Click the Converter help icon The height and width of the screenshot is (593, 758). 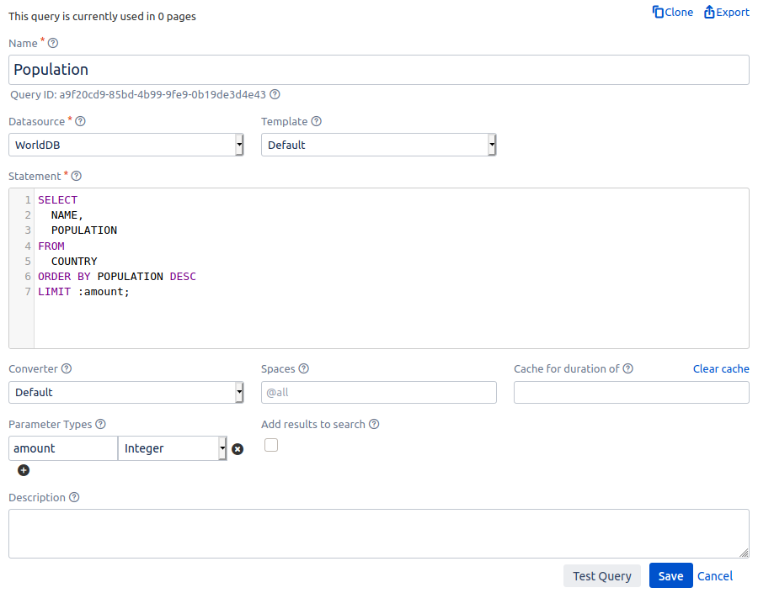(x=67, y=368)
